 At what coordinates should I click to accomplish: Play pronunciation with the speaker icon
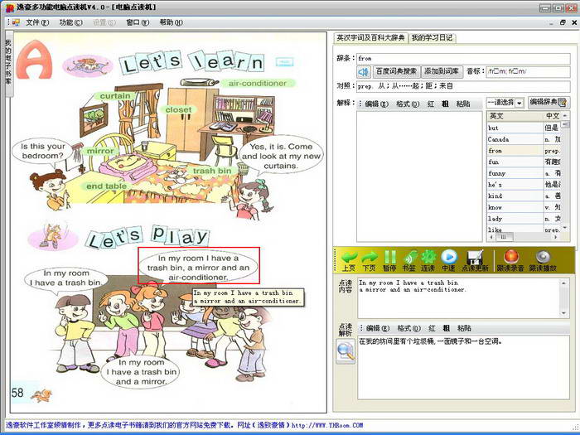pos(364,71)
